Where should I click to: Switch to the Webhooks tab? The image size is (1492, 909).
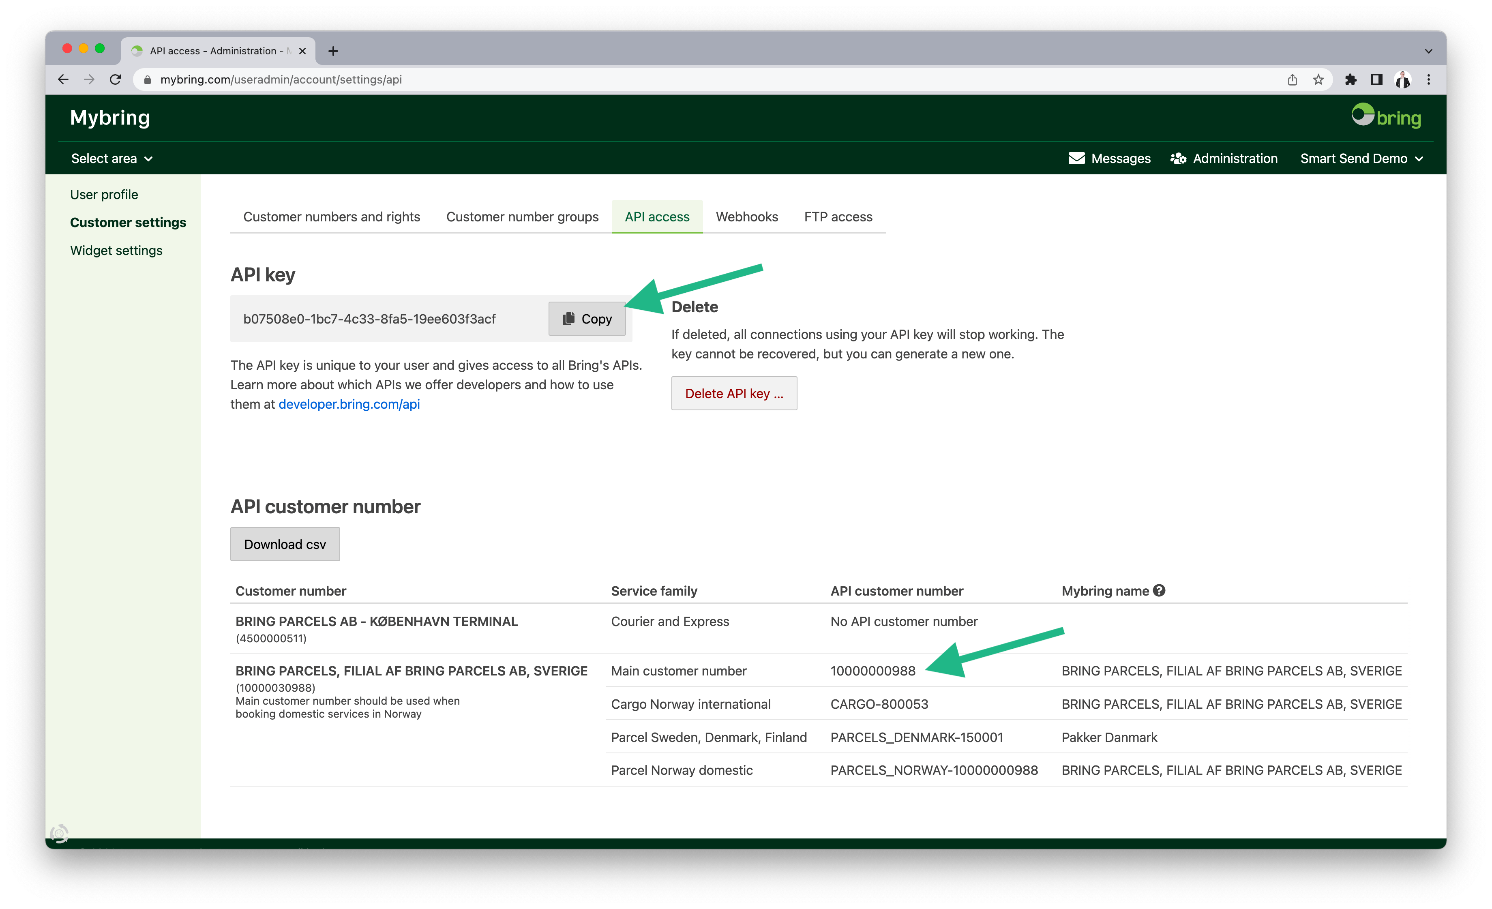click(746, 217)
